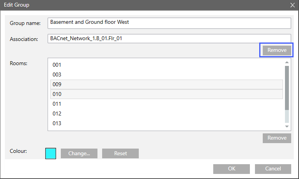Open colour picker with Change... button
Image resolution: width=299 pixels, height=179 pixels.
79,153
